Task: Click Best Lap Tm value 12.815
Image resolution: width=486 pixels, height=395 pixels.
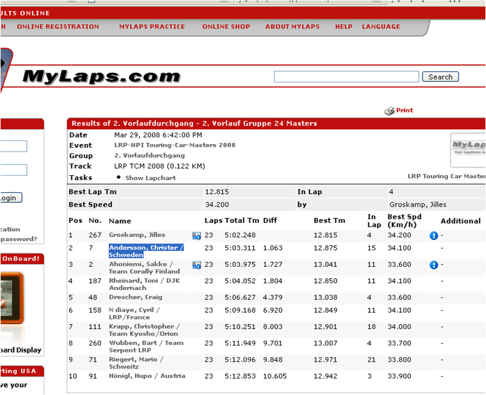Action: (216, 192)
